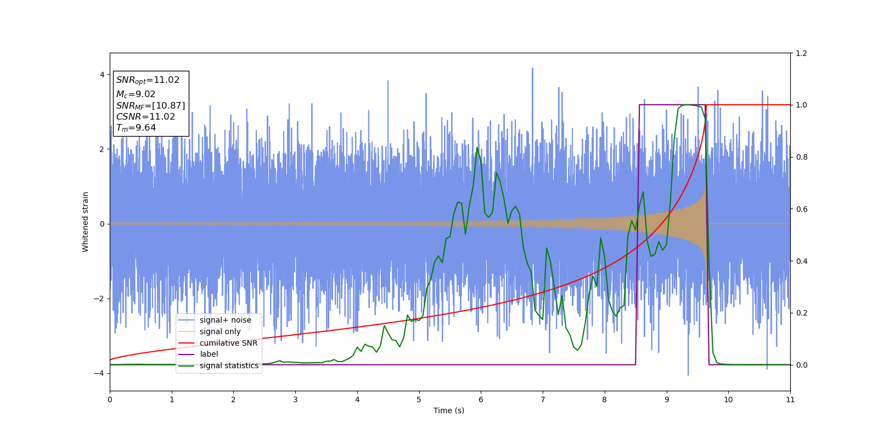Click the 'Time (s)' x-axis label
Screen dimensions: 878x439
(449, 410)
